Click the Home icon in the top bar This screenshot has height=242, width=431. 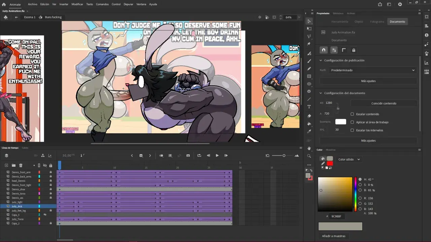[4, 4]
